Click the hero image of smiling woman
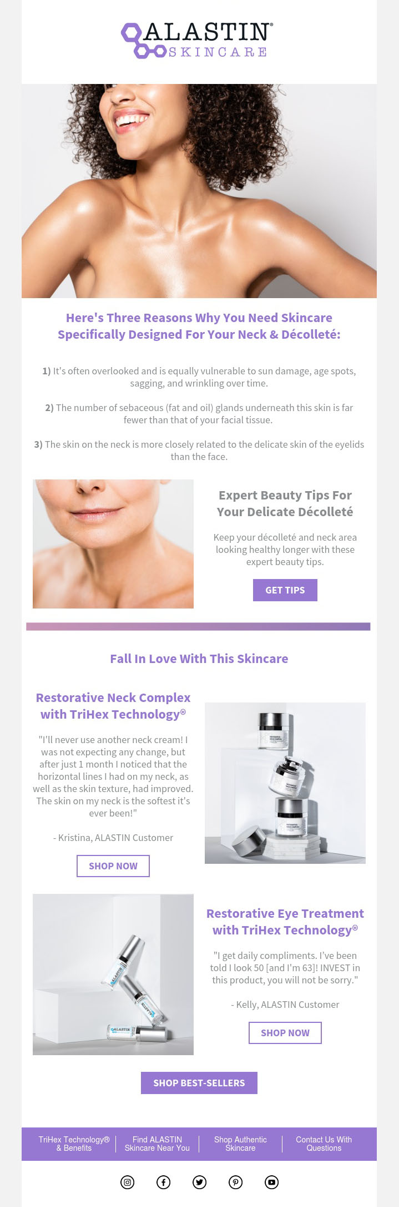 click(x=199, y=191)
